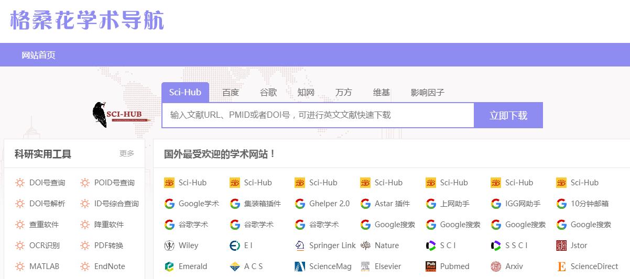Select the 影响因子 tab
Image resolution: width=630 pixels, height=279 pixels.
pyautogui.click(x=428, y=93)
